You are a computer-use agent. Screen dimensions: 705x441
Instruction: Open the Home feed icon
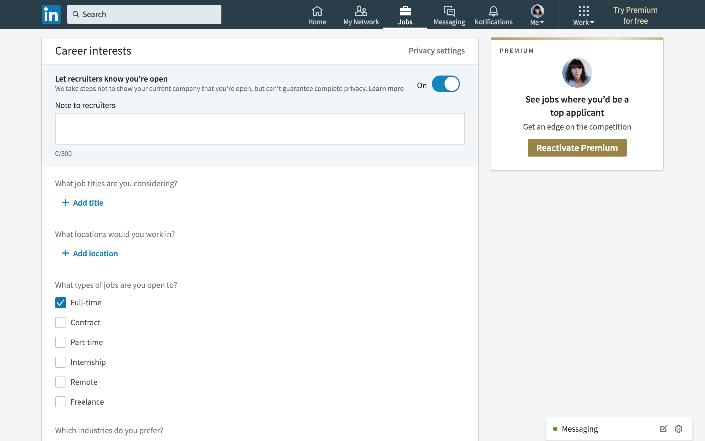tap(317, 11)
